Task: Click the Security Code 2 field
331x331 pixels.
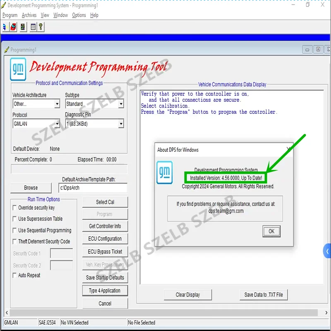Action: 61,265
